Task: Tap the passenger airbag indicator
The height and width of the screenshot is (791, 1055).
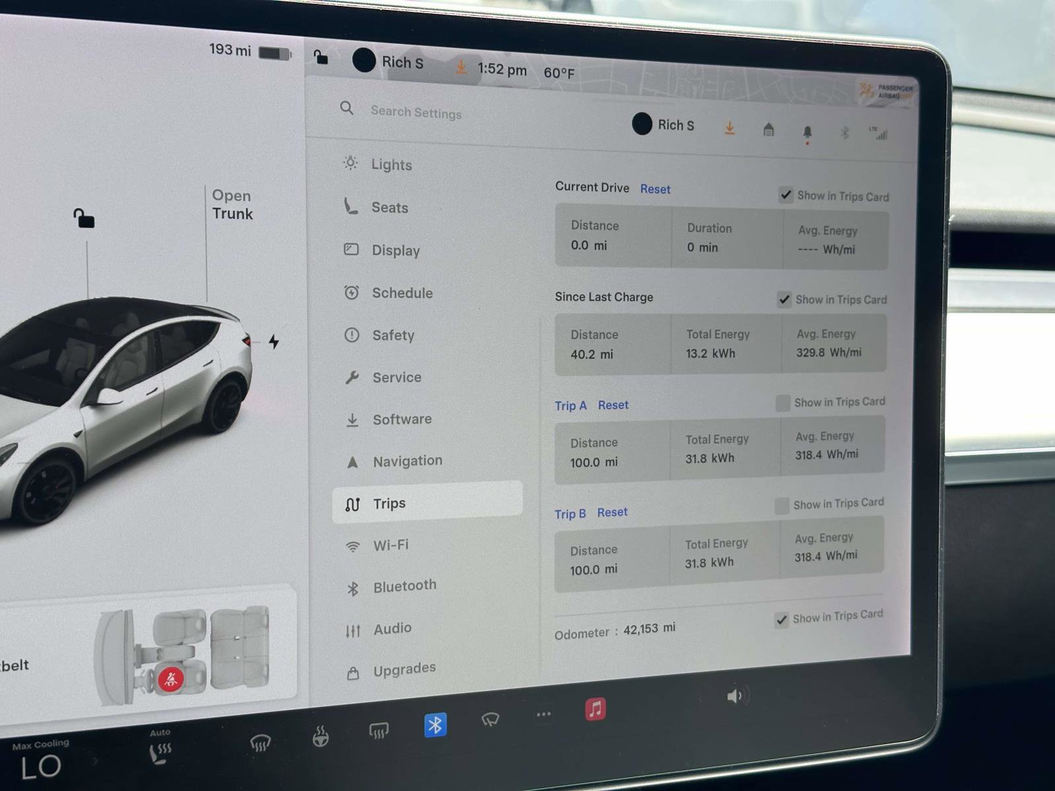Action: [886, 92]
